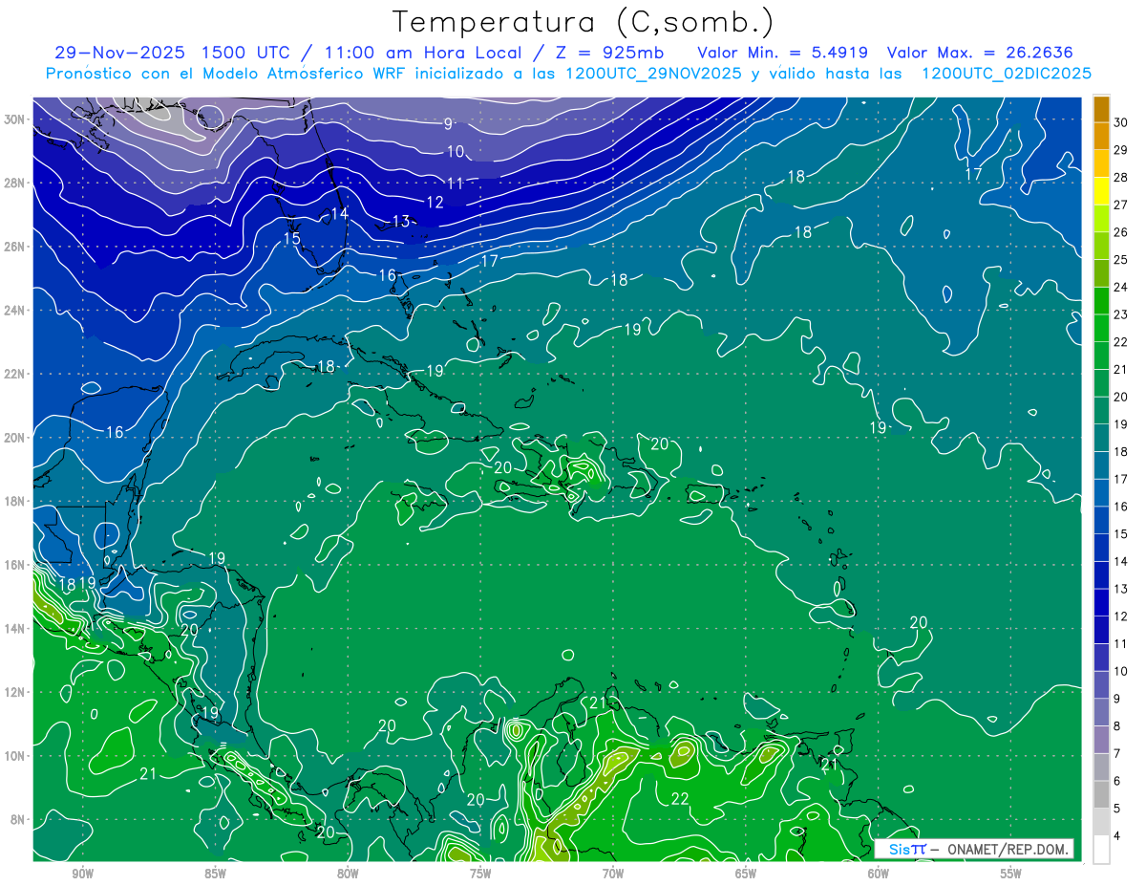Click the "10N" latitude axis label
The image size is (1146, 886).
[x=15, y=755]
